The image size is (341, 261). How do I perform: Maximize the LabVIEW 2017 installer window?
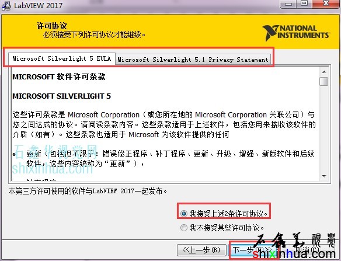[x=304, y=4]
